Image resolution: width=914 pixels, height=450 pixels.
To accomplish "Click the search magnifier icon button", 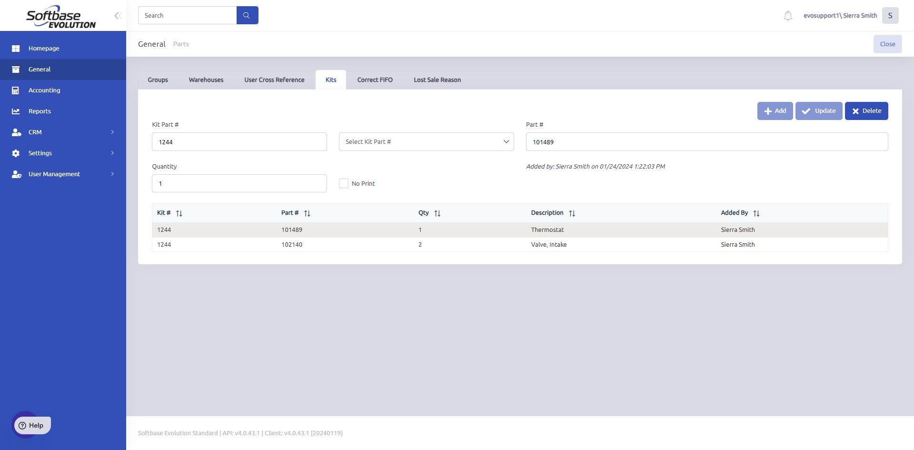I will 247,15.
